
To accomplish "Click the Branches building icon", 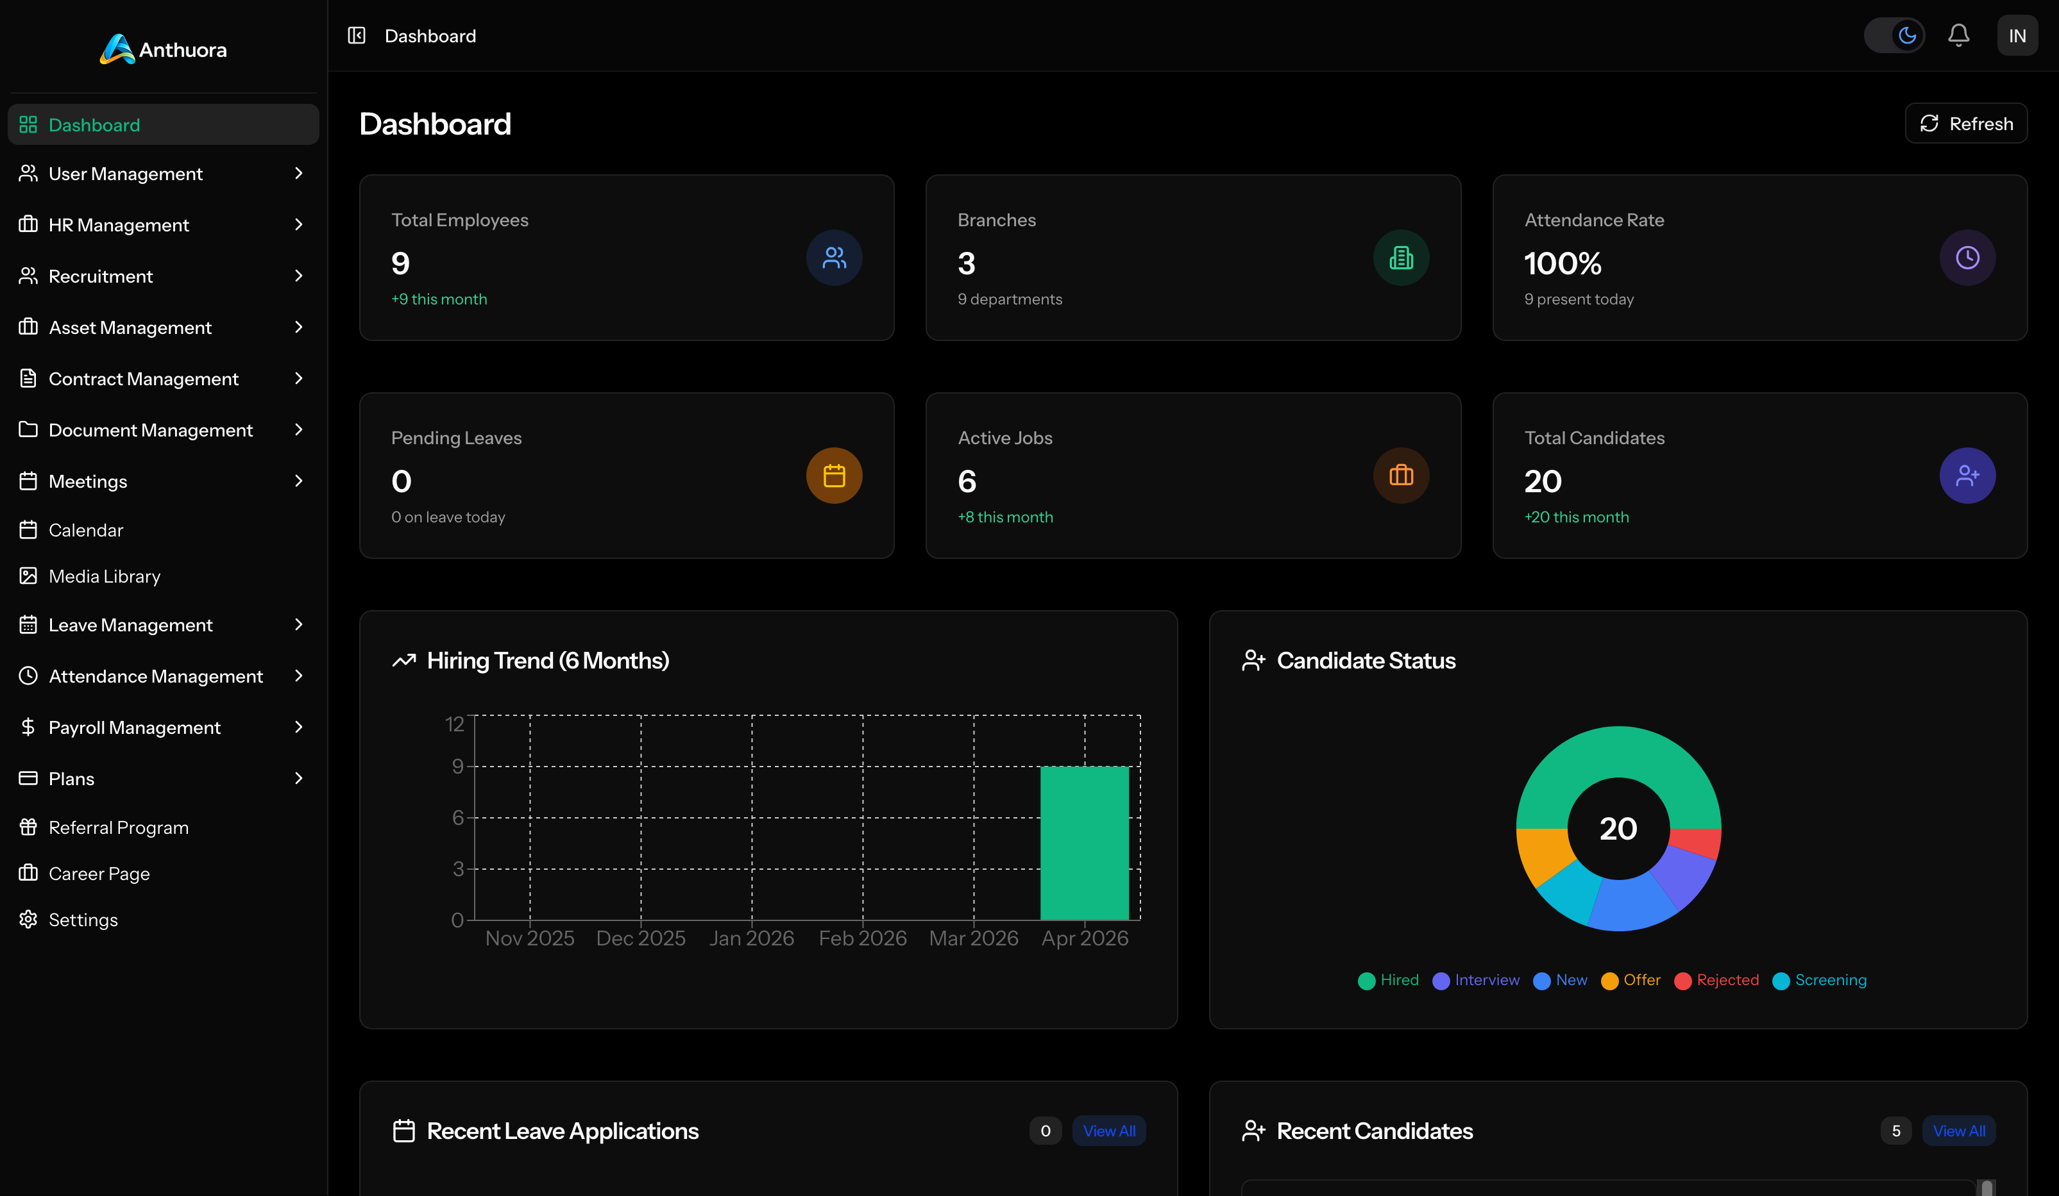I will pyautogui.click(x=1400, y=258).
